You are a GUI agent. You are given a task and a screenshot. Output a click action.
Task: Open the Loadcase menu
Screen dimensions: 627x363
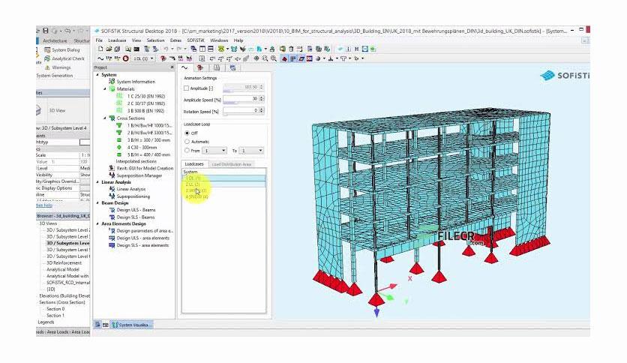[117, 40]
